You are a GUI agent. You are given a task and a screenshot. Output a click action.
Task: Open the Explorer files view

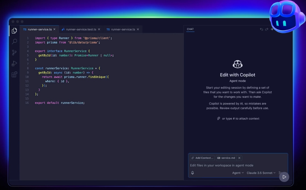coord(14,31)
